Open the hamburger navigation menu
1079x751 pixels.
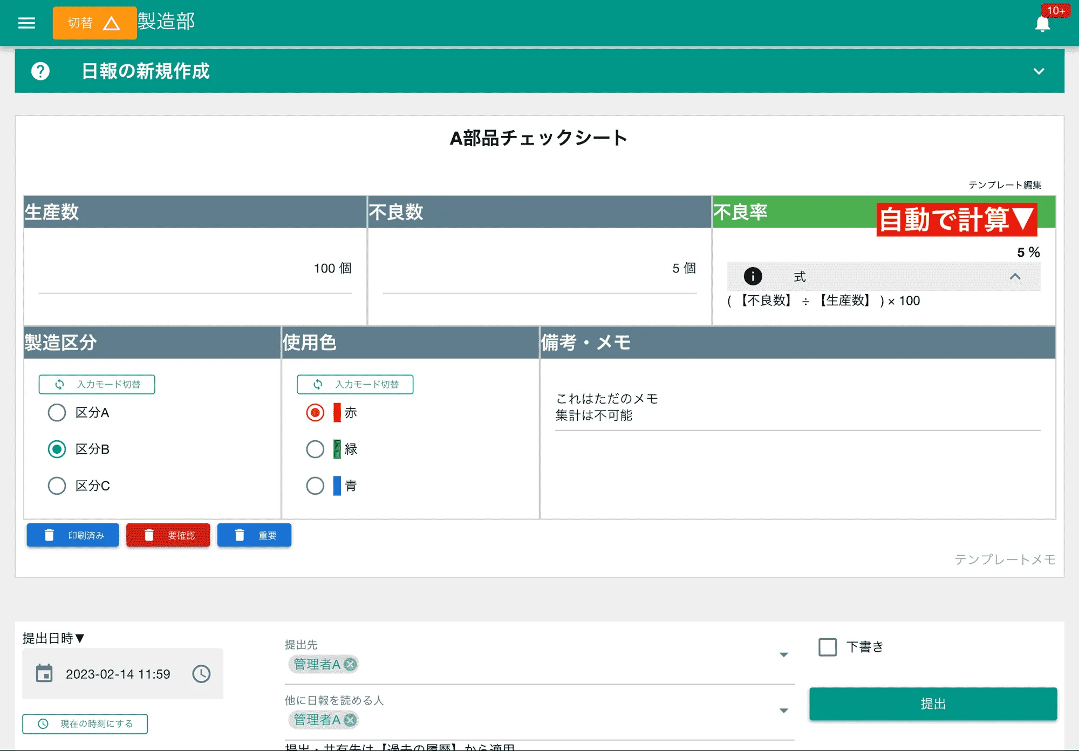[x=26, y=23]
